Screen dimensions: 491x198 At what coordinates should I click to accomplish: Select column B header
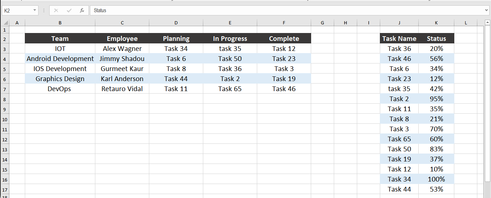pos(60,23)
